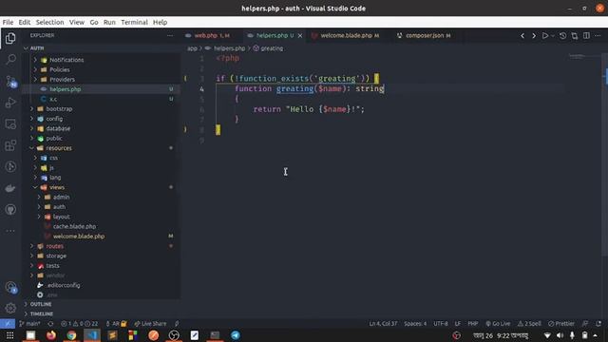Open the Go menu

[x=94, y=22]
